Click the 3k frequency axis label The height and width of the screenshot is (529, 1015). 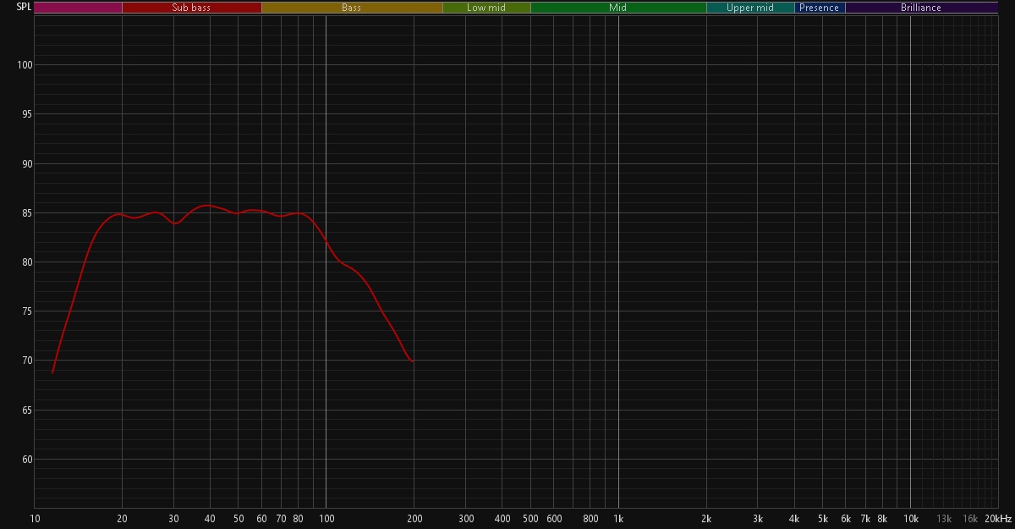[x=758, y=518]
